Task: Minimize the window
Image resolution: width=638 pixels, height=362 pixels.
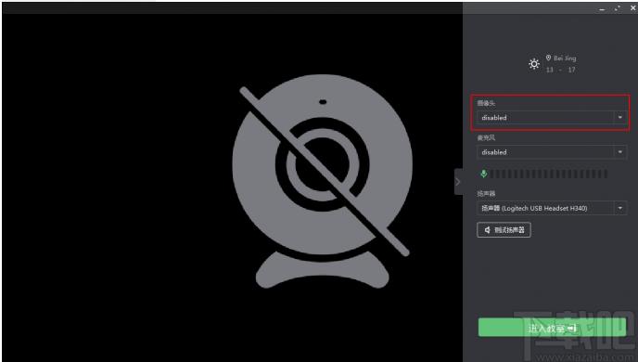Action: click(x=602, y=8)
